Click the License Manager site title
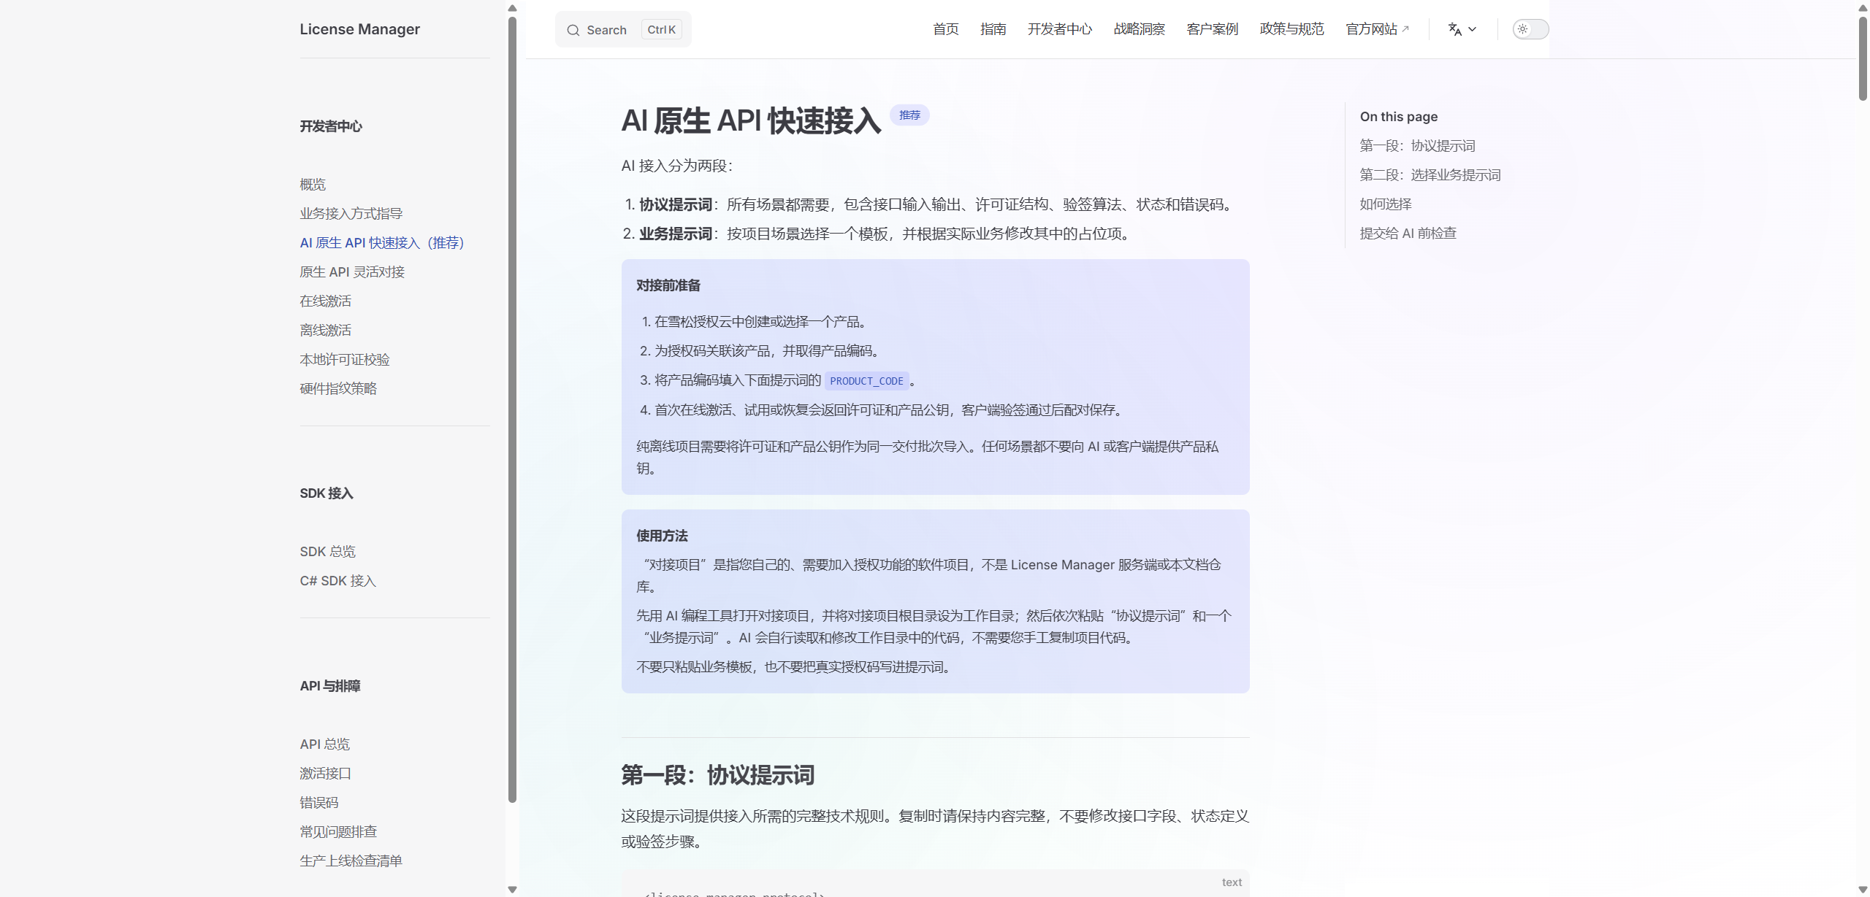 pos(359,29)
